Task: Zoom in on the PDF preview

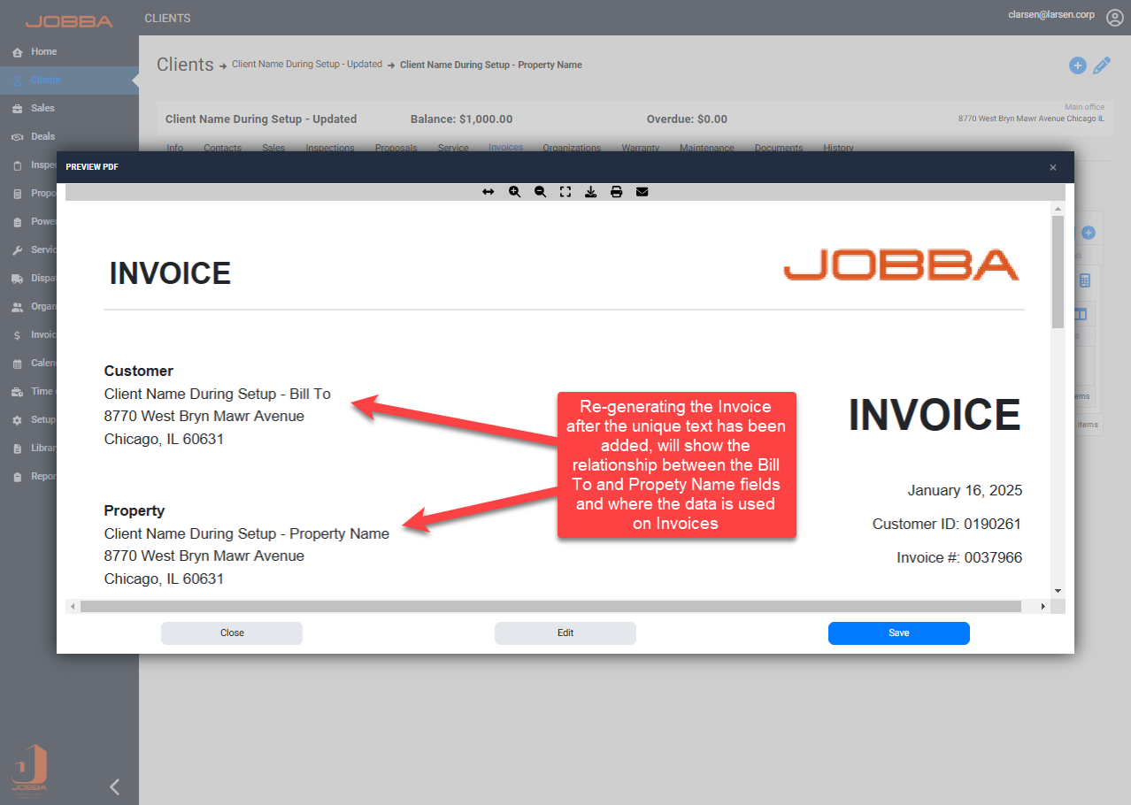Action: 514,192
